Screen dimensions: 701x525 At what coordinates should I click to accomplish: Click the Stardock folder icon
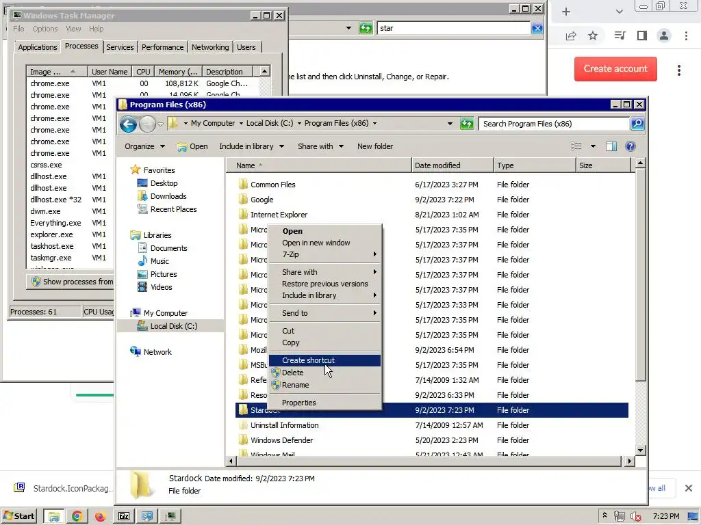(243, 410)
